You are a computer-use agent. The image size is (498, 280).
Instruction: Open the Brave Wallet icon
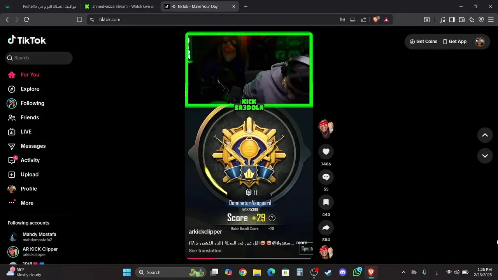click(462, 19)
